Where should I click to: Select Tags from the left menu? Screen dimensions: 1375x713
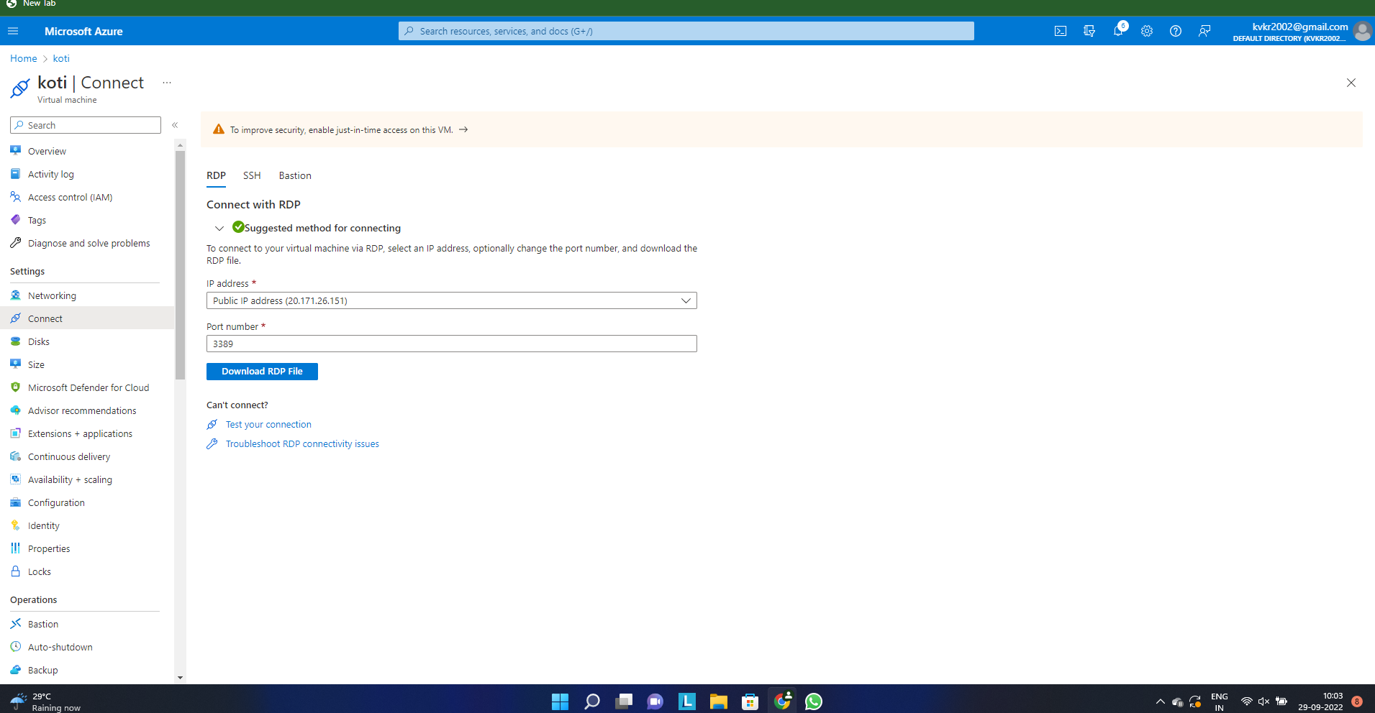[35, 220]
